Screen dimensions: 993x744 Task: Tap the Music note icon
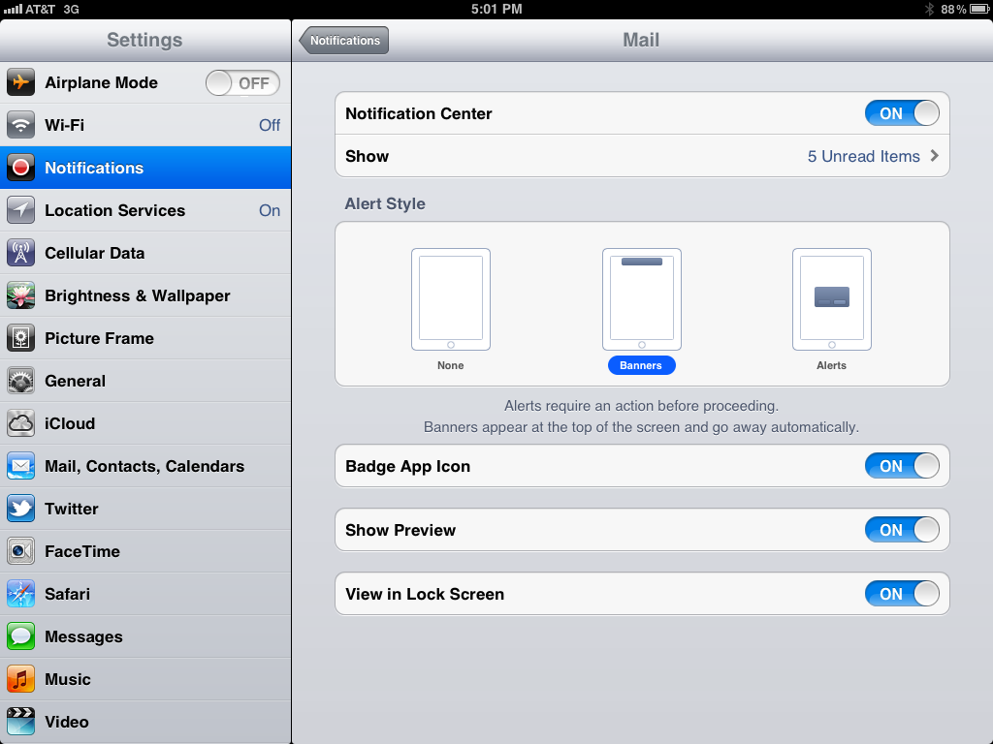pyautogui.click(x=21, y=679)
